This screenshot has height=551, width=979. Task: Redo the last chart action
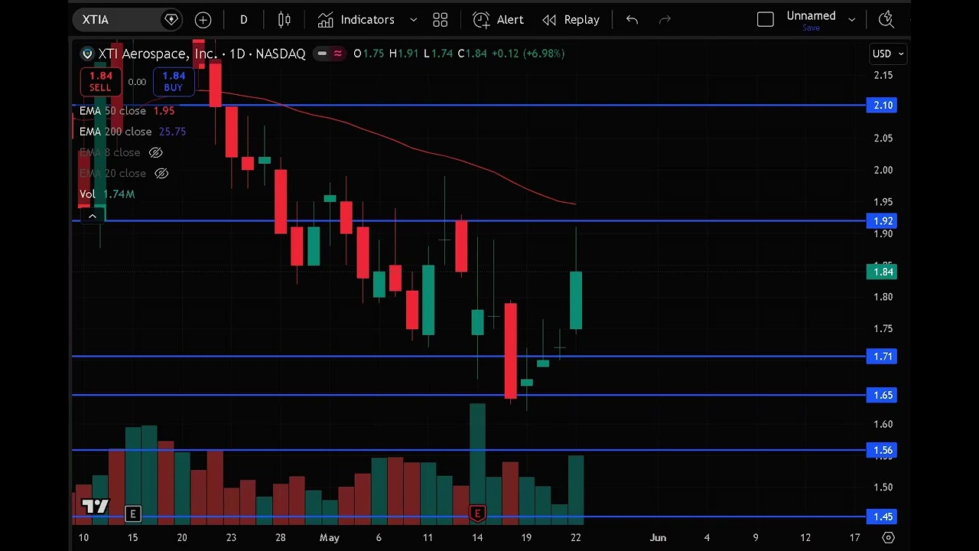(x=665, y=20)
